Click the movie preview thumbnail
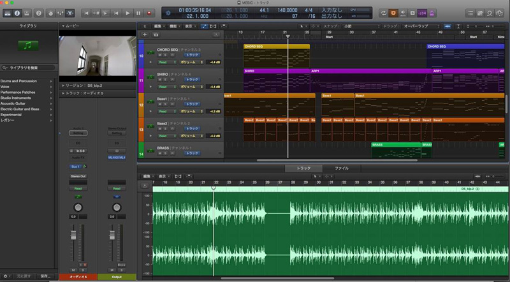510x282 pixels. click(98, 56)
